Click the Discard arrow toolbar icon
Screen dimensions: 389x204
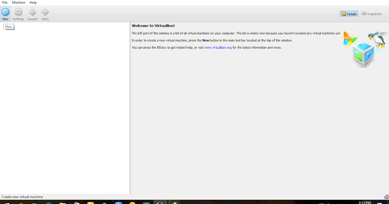(32, 14)
